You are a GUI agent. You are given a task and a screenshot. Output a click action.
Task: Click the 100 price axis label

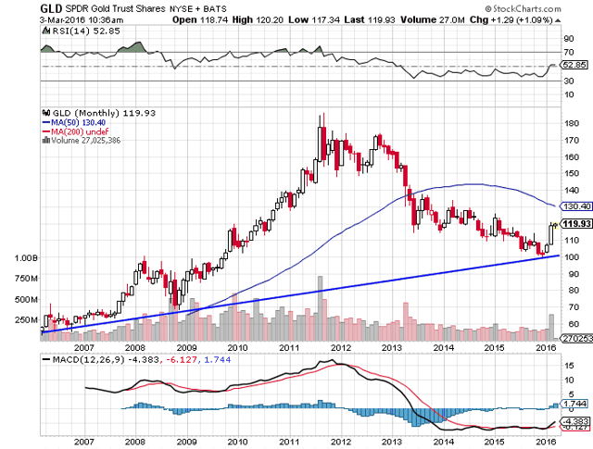pos(571,257)
